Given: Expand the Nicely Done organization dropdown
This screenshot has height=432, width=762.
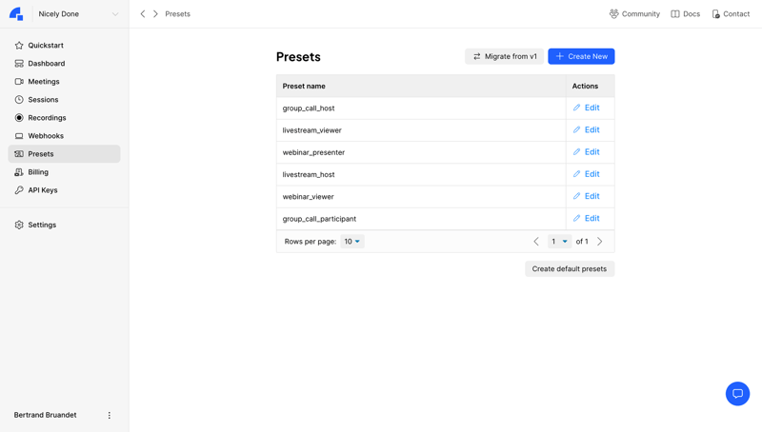Looking at the screenshot, I should [x=115, y=14].
